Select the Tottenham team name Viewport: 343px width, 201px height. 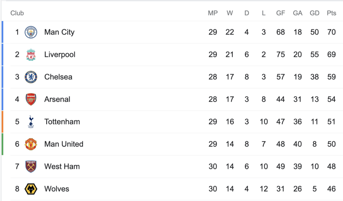62,122
